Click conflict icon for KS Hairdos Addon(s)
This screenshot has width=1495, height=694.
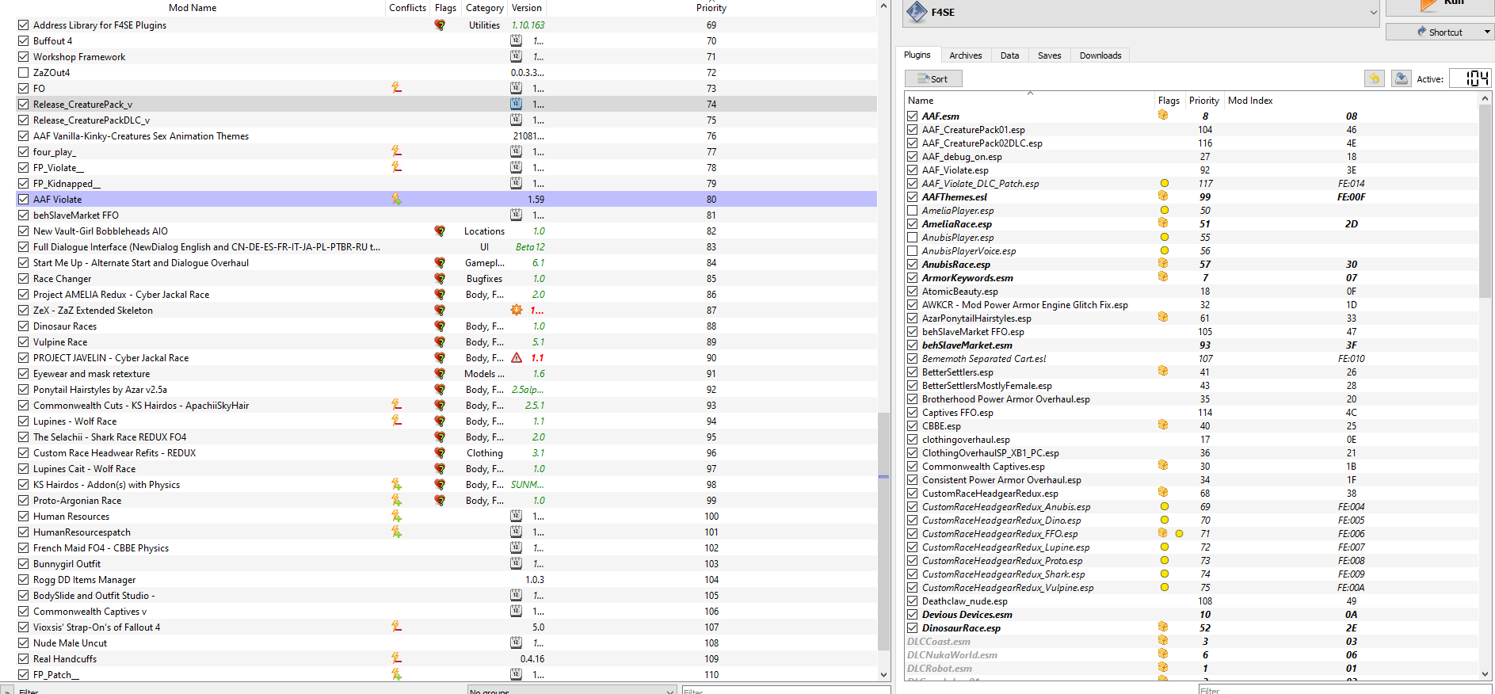tap(396, 484)
